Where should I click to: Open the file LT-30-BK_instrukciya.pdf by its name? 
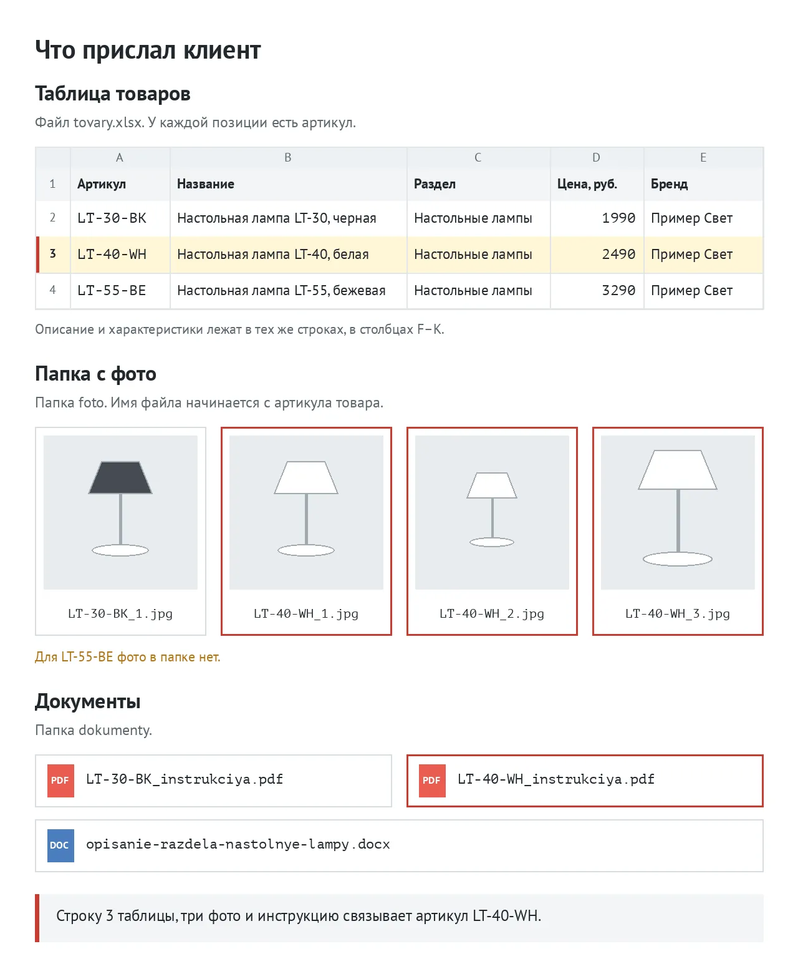(185, 779)
